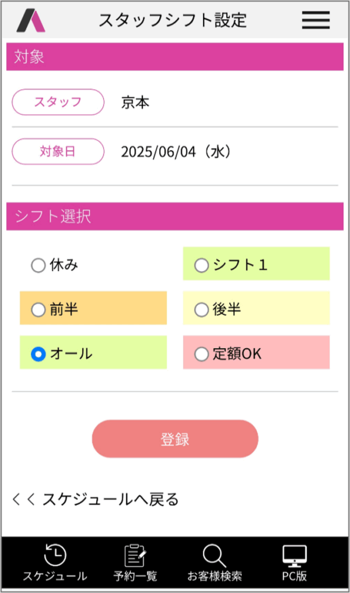Select the 定額OK radio button
The image size is (350, 593).
point(201,354)
